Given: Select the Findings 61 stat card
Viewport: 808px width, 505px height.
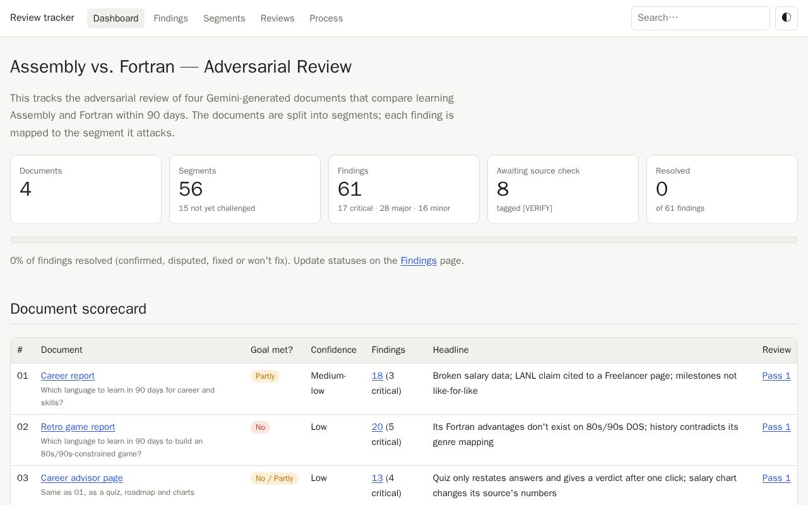Looking at the screenshot, I should tap(404, 189).
